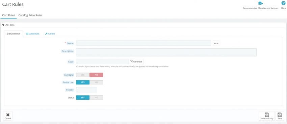287x124 pixels.
Task: Click the Cart Rules page heading
Action: [x=13, y=4]
